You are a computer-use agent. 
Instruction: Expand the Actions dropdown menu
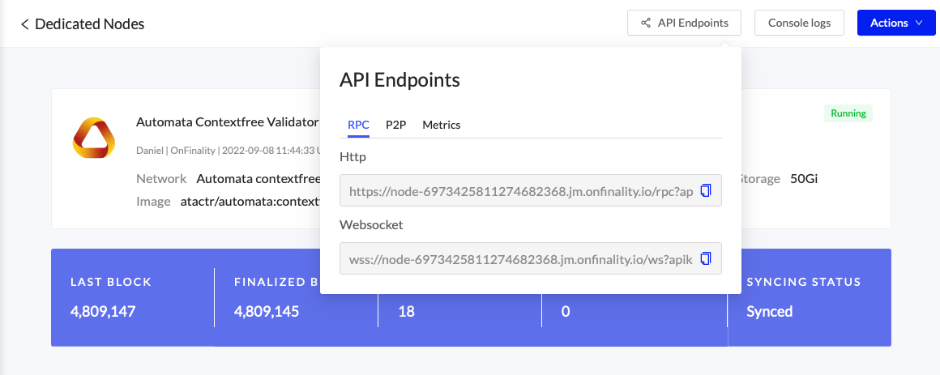tap(896, 23)
